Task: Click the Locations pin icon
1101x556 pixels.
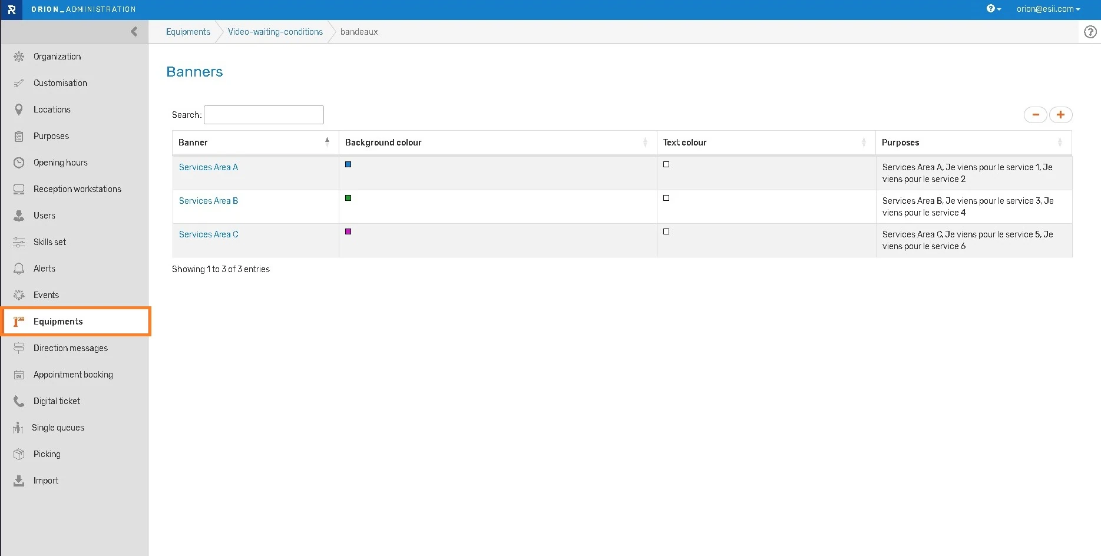Action: click(x=19, y=110)
